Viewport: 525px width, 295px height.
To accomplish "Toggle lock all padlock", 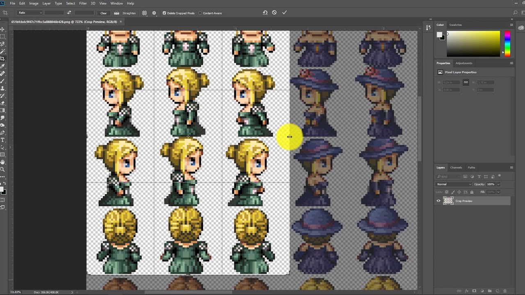I will 472,192.
